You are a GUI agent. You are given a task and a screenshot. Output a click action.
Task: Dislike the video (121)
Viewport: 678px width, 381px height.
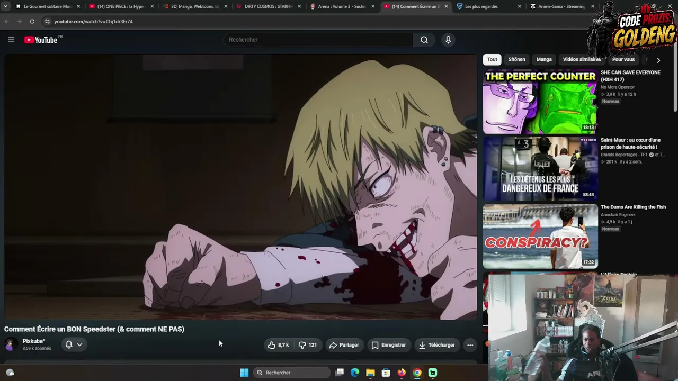(308, 345)
